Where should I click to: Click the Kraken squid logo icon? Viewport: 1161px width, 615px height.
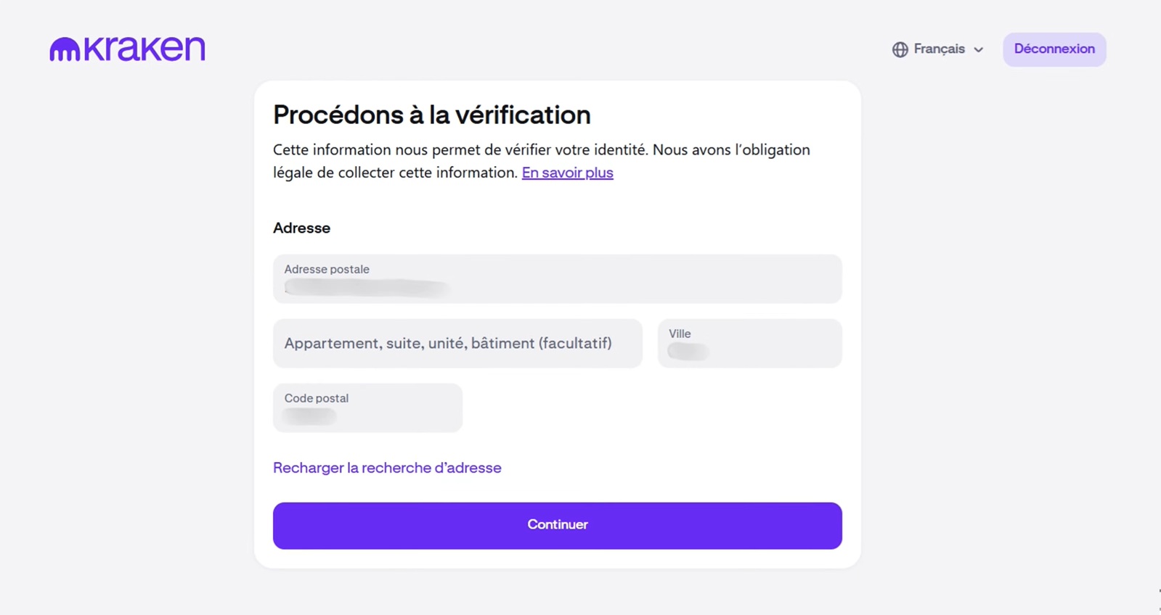point(65,49)
